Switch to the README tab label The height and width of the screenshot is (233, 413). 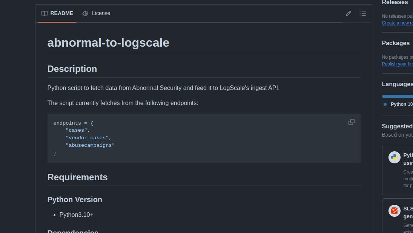(x=61, y=13)
